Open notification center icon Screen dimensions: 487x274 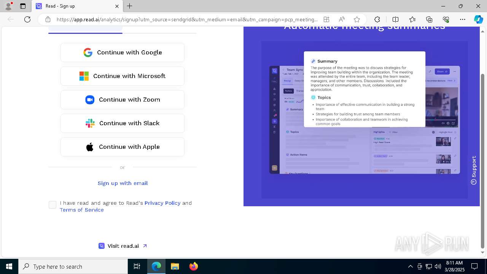(474, 266)
